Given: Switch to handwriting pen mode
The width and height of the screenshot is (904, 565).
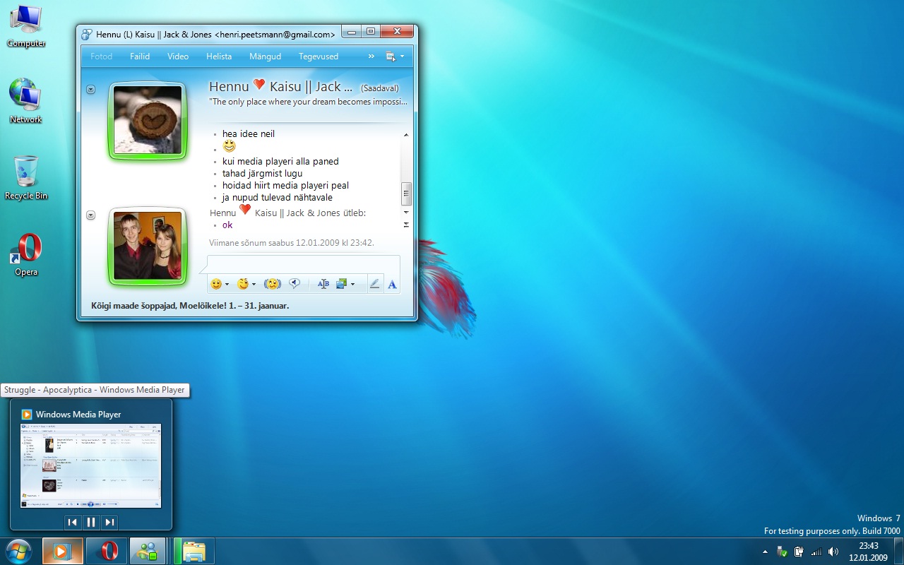Looking at the screenshot, I should click(374, 284).
